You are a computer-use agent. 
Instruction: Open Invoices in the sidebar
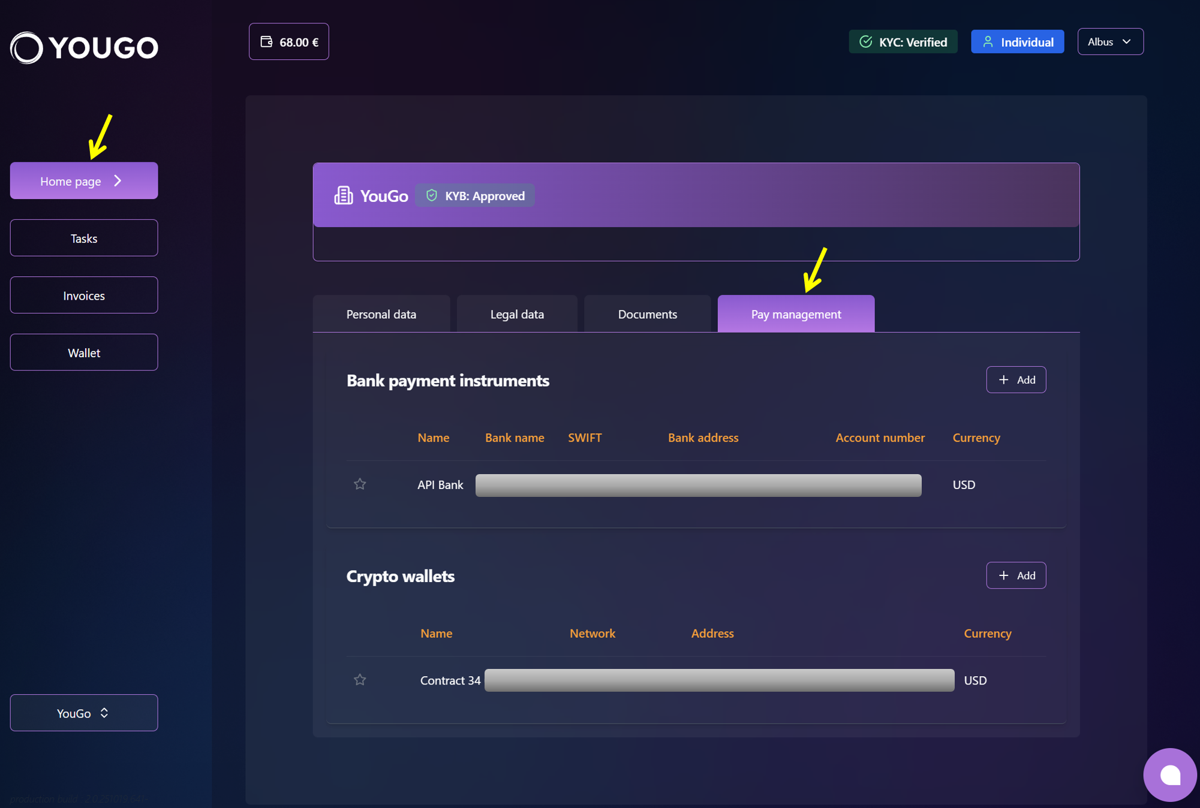point(84,296)
